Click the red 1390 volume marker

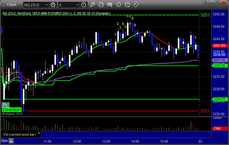click(219, 128)
